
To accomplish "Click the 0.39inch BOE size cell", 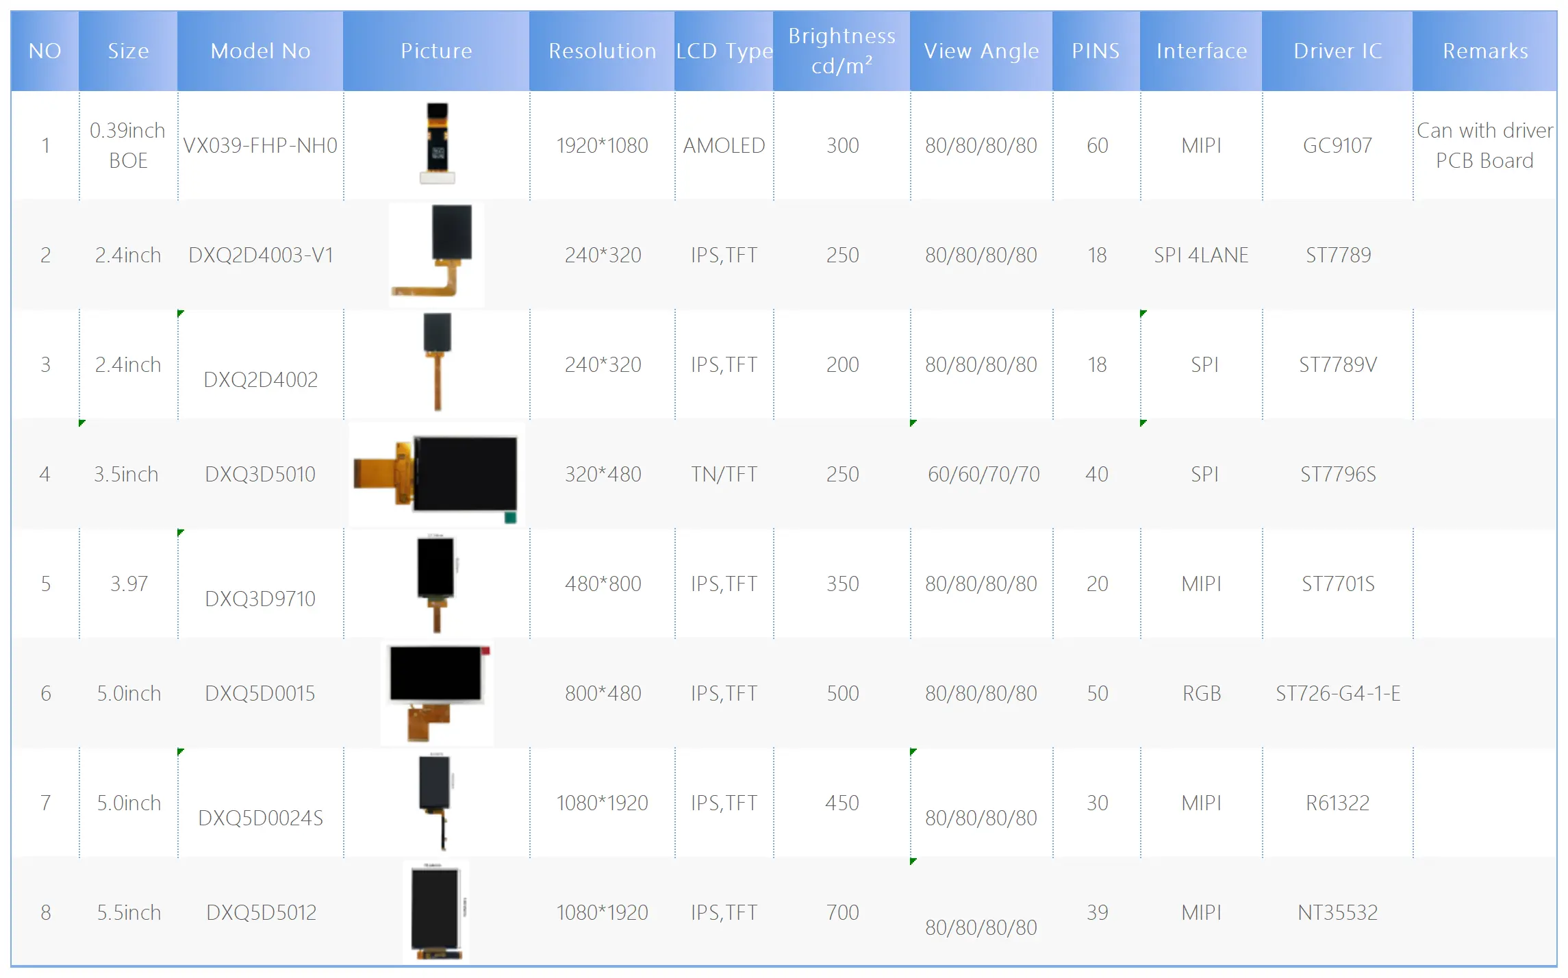I will [128, 145].
